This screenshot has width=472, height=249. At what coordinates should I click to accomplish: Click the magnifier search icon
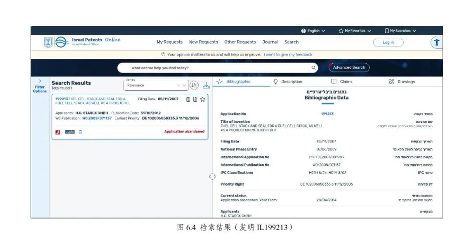pyautogui.click(x=313, y=68)
